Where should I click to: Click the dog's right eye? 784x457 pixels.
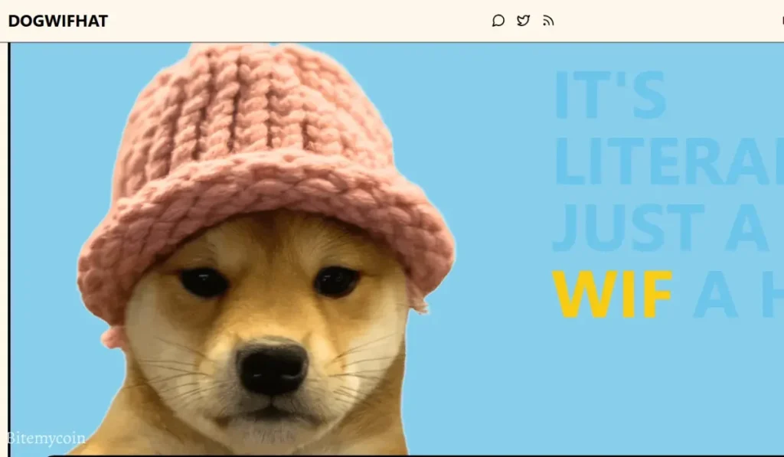[x=336, y=282]
